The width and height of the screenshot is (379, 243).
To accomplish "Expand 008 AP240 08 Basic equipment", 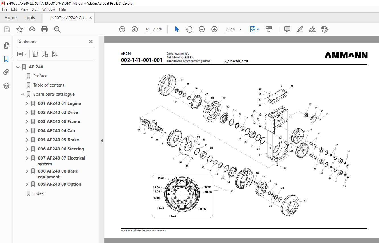I will tap(27, 171).
